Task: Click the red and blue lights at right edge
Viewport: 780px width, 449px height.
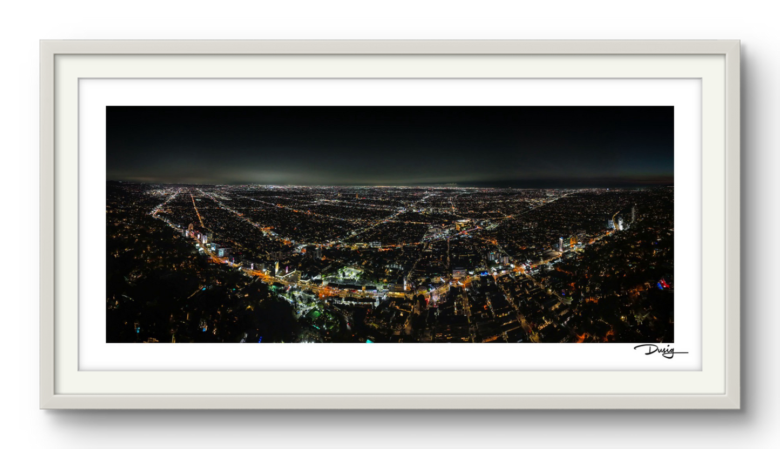Action: pos(663,284)
